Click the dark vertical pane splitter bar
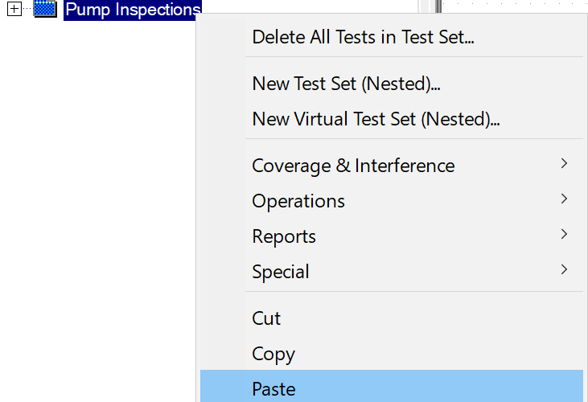The width and height of the screenshot is (588, 402). (x=438, y=6)
